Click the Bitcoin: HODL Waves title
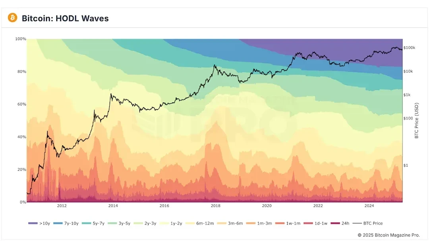Viewport: 429px width, 241px height. pyautogui.click(x=65, y=18)
